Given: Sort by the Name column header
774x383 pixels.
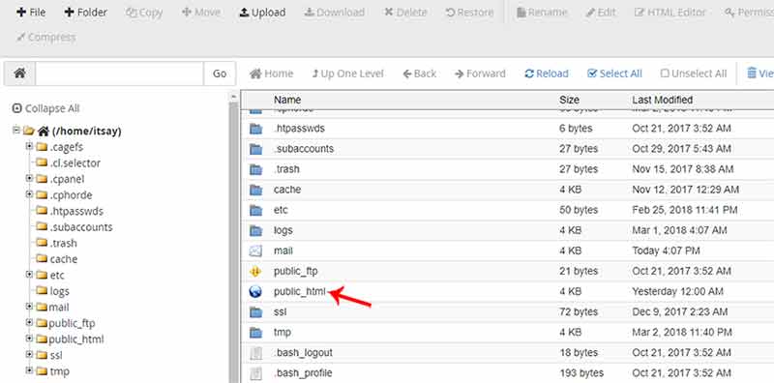Looking at the screenshot, I should (x=286, y=100).
